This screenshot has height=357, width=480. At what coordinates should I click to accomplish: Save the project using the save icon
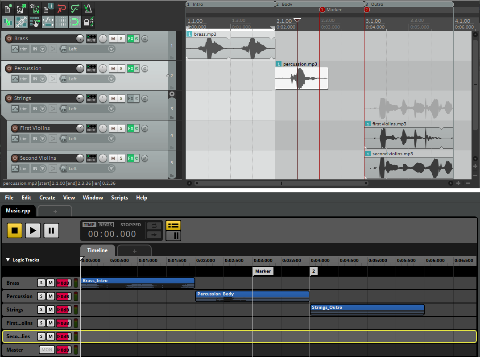tap(34, 8)
